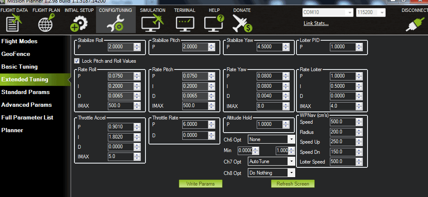Click the Refresh Screen button
This screenshot has height=197, width=428.
[x=293, y=183]
